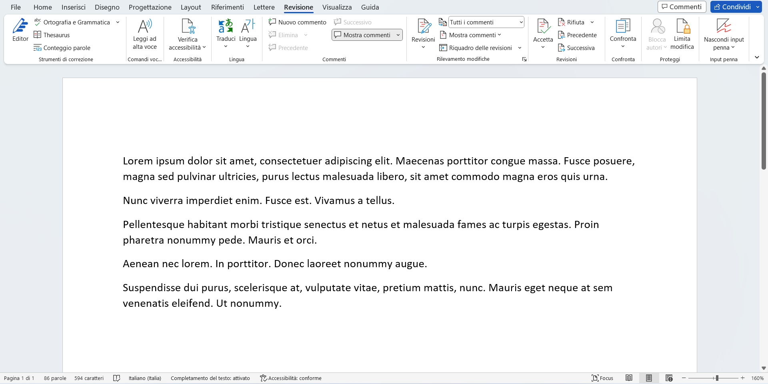Open the Accetta dropdown arrow
The image size is (768, 384).
542,47
